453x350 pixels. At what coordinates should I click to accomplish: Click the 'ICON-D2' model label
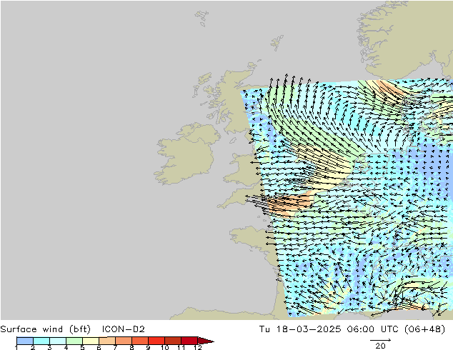pos(123,329)
